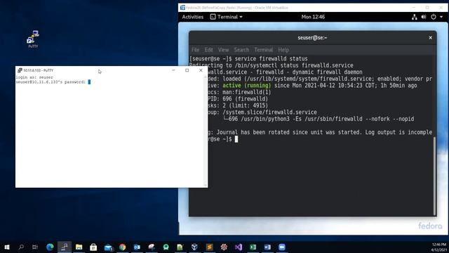Open Visual Studio from the taskbar
The width and height of the screenshot is (449, 253).
[x=239, y=247]
